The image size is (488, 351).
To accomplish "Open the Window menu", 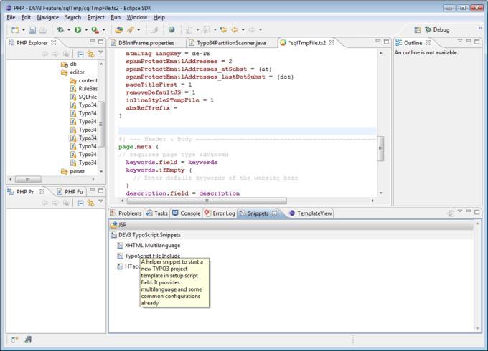I will (136, 17).
